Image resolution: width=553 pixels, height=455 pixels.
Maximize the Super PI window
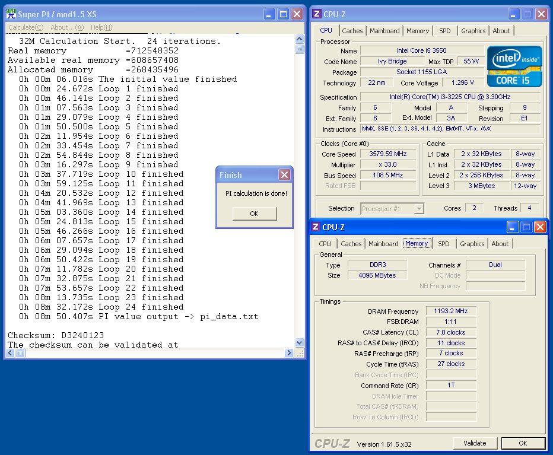[x=283, y=14]
